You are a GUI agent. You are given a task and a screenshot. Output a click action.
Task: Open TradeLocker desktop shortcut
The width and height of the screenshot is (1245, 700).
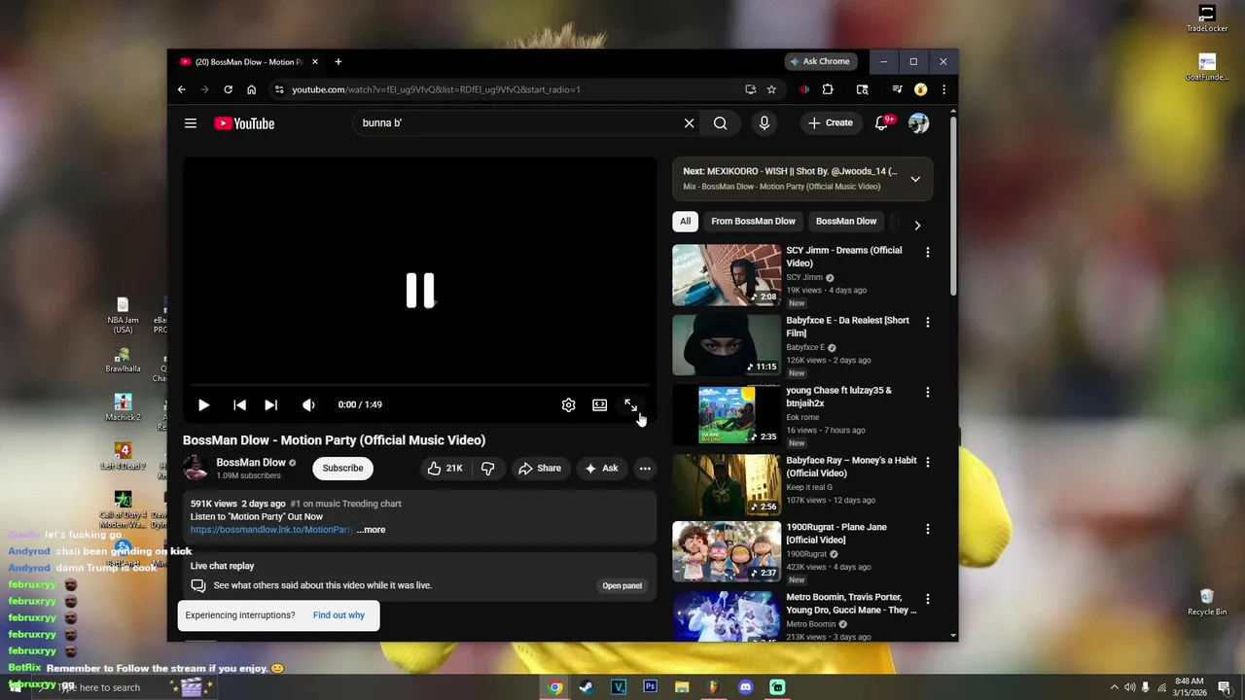(1207, 18)
